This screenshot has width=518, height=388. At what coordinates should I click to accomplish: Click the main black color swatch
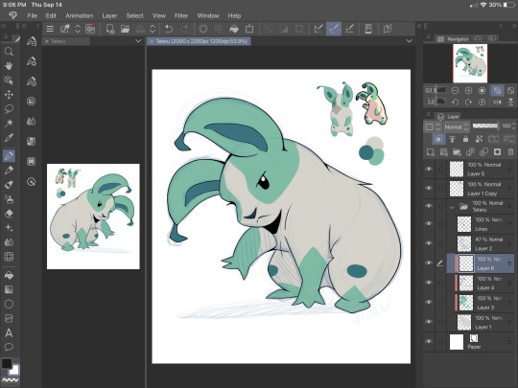click(x=7, y=364)
